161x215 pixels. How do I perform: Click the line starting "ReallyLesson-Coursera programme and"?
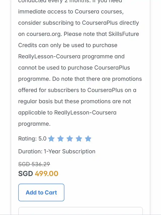click(71, 56)
